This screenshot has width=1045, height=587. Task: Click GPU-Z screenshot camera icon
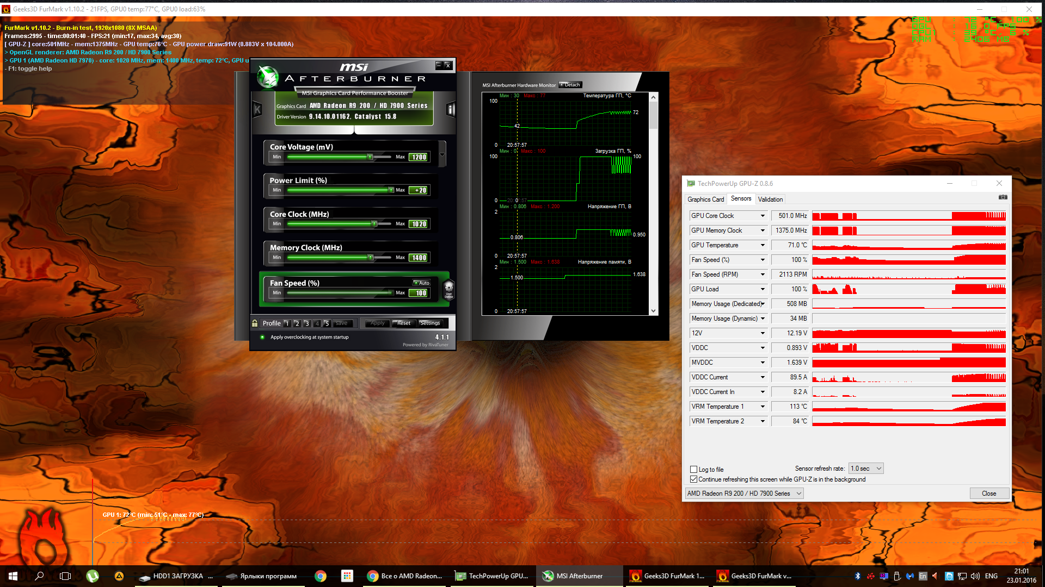pos(1003,197)
